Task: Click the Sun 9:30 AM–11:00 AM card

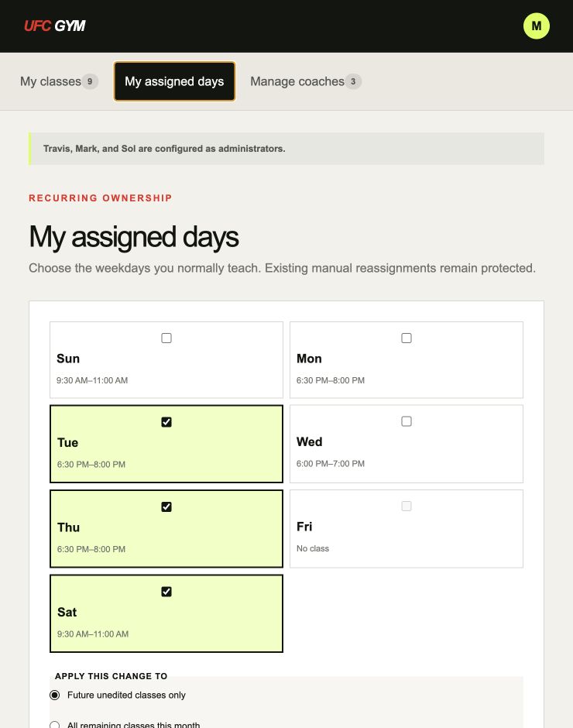Action: 166,360
